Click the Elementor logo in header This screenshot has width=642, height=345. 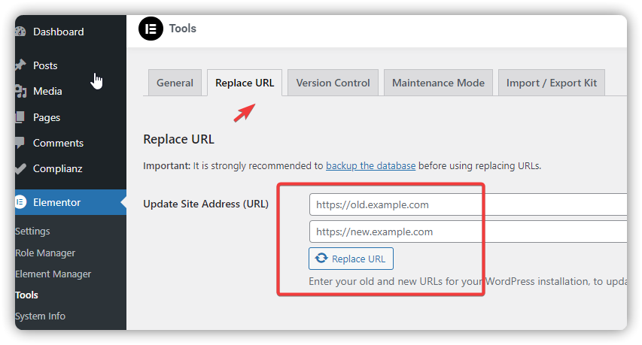pos(151,29)
